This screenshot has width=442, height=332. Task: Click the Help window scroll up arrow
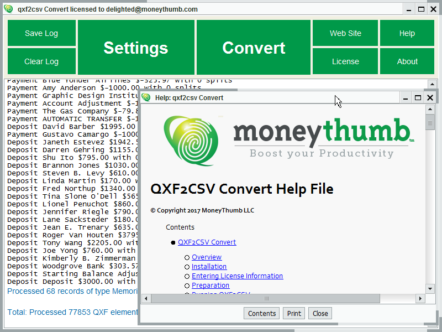pos(430,109)
